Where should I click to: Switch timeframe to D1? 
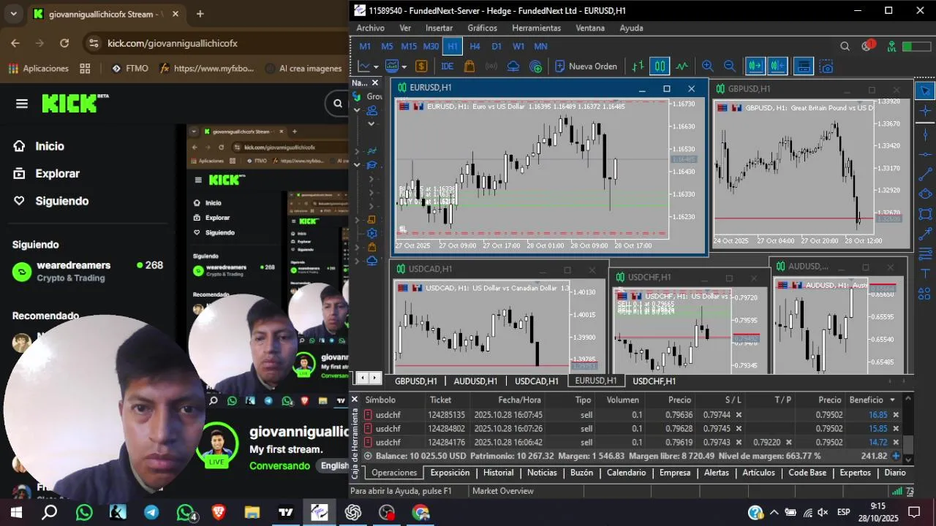pyautogui.click(x=497, y=46)
